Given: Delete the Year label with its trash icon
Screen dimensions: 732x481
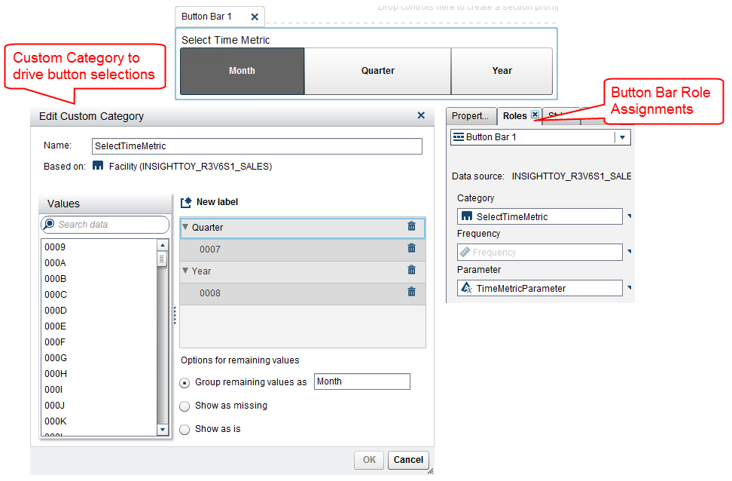Looking at the screenshot, I should pyautogui.click(x=411, y=270).
